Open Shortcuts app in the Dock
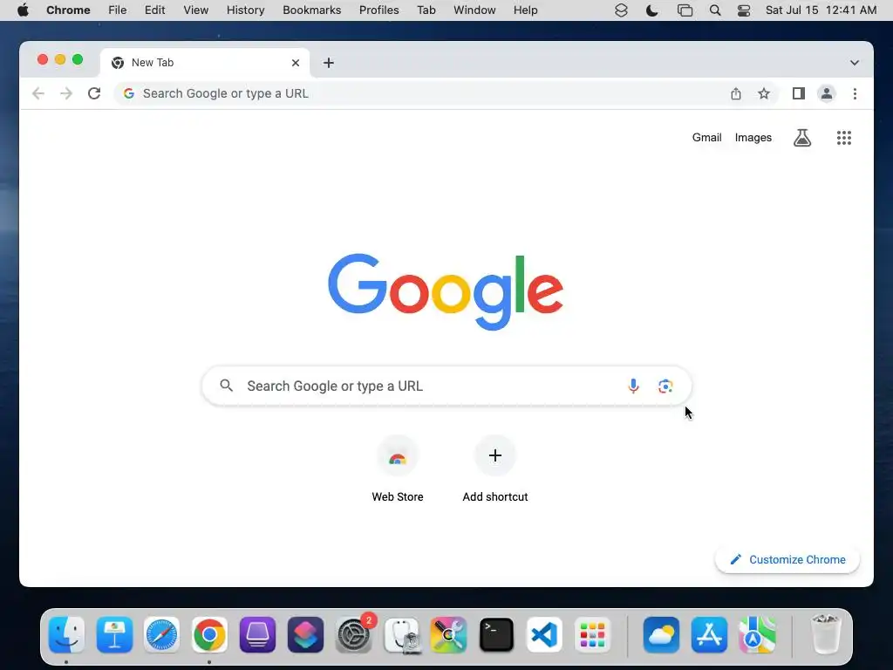The image size is (893, 670). pyautogui.click(x=305, y=634)
